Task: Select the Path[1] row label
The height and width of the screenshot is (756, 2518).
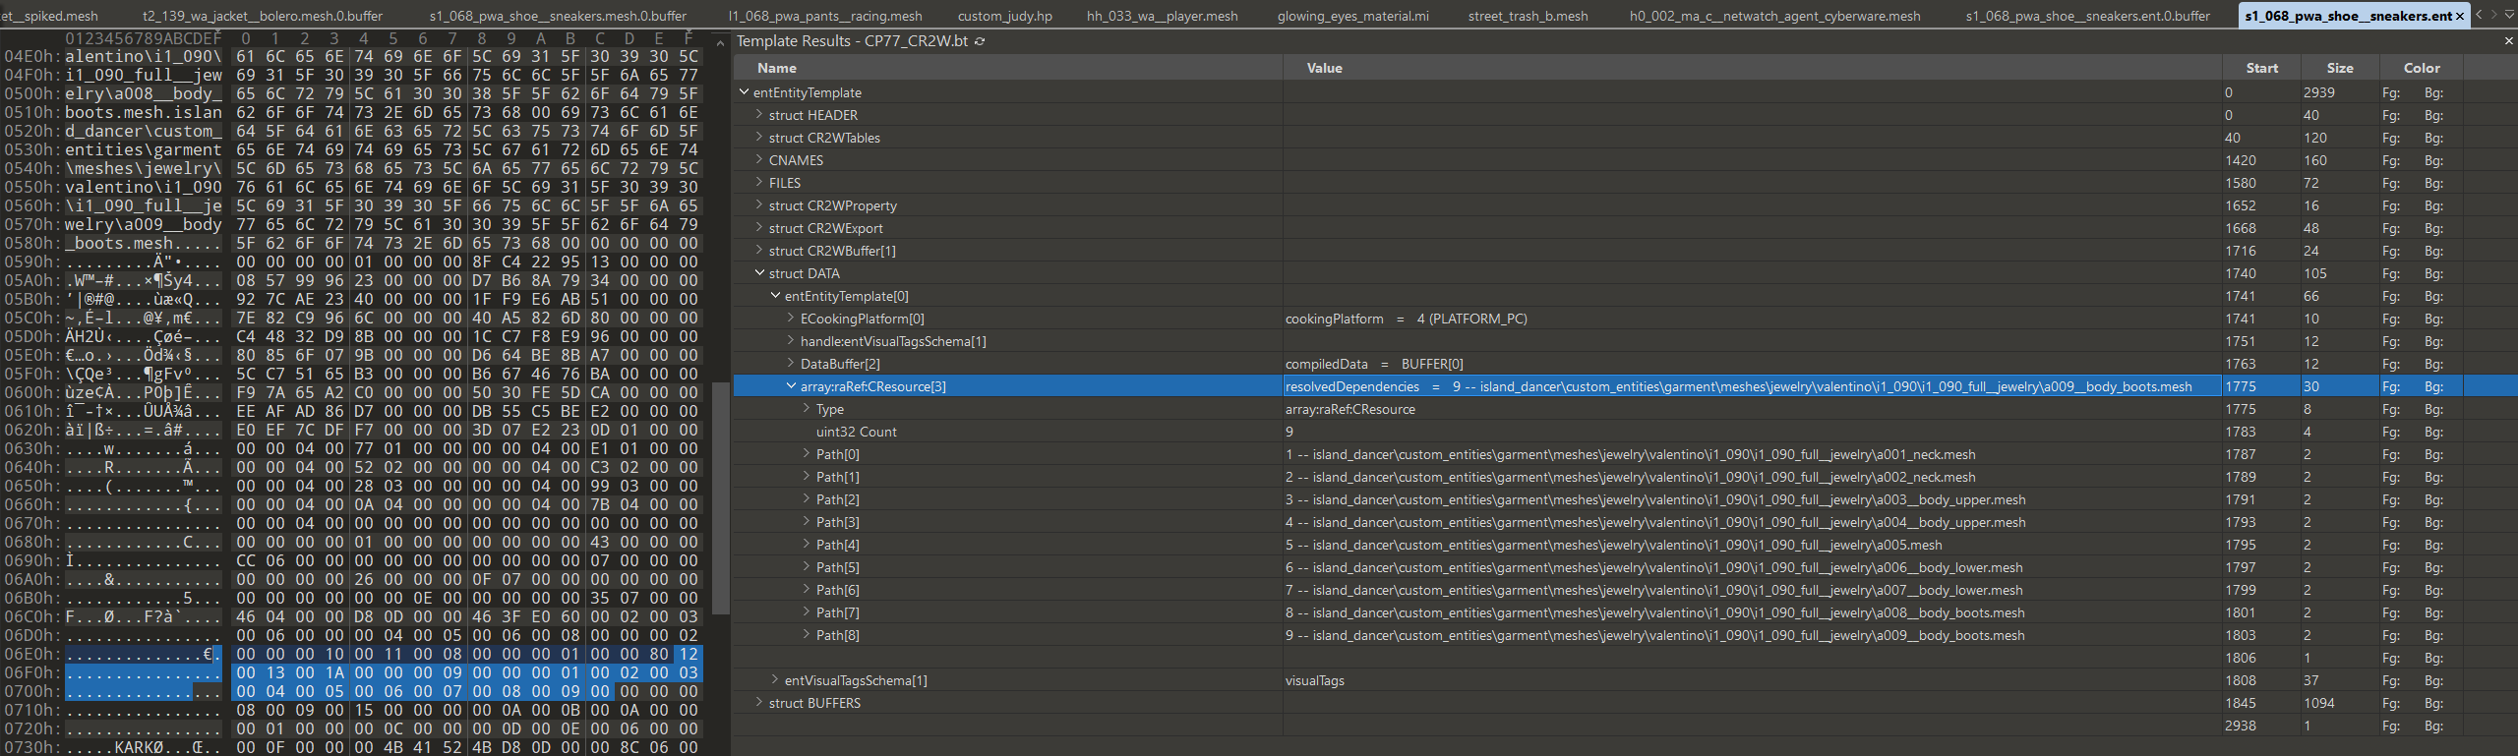Action: coord(838,477)
